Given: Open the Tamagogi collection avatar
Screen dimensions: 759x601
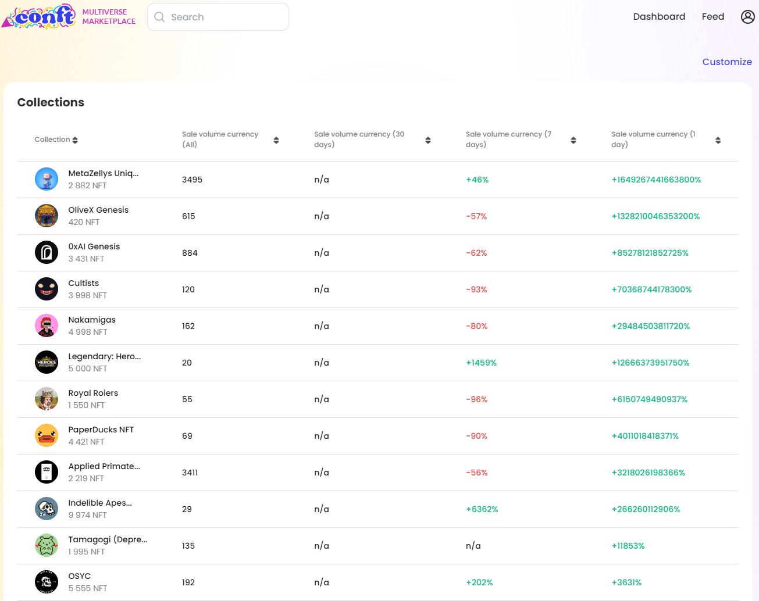Looking at the screenshot, I should click(x=47, y=545).
